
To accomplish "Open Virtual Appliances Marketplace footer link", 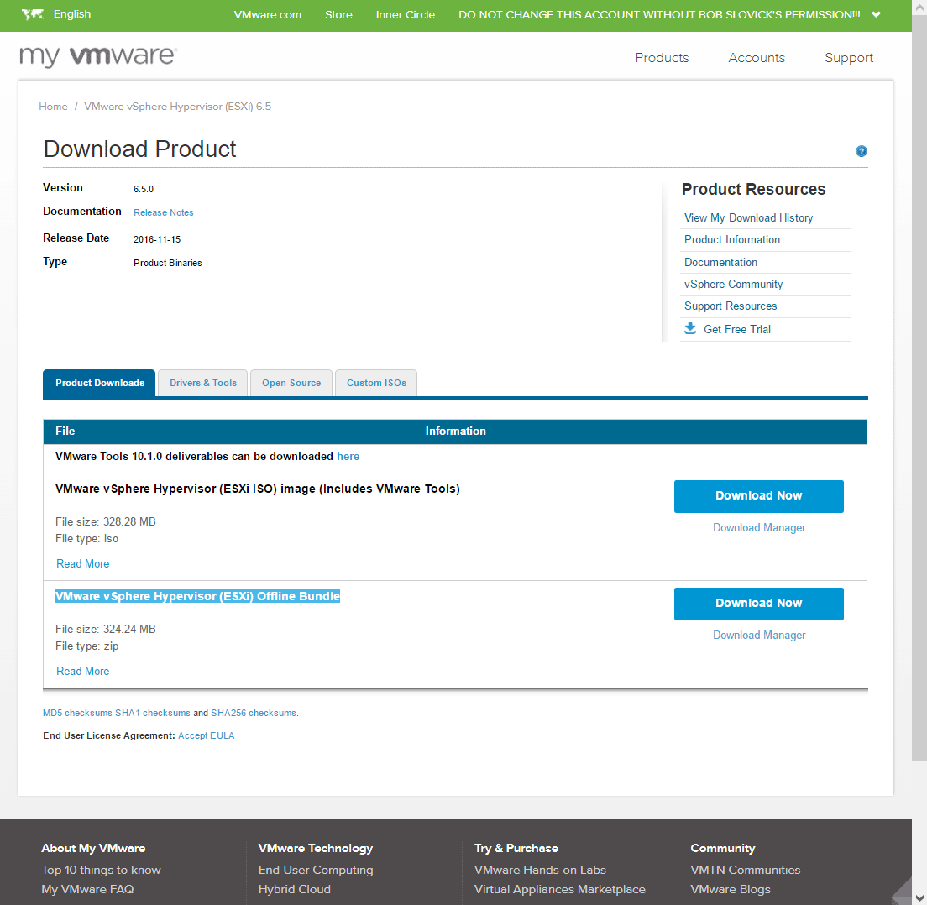I will (x=559, y=889).
